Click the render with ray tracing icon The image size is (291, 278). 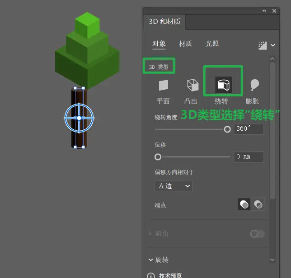[263, 46]
